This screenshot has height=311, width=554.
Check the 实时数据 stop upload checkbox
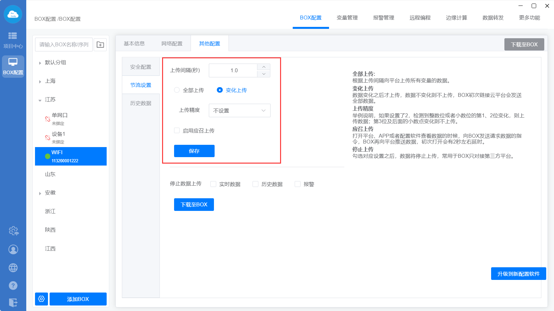[x=213, y=184]
